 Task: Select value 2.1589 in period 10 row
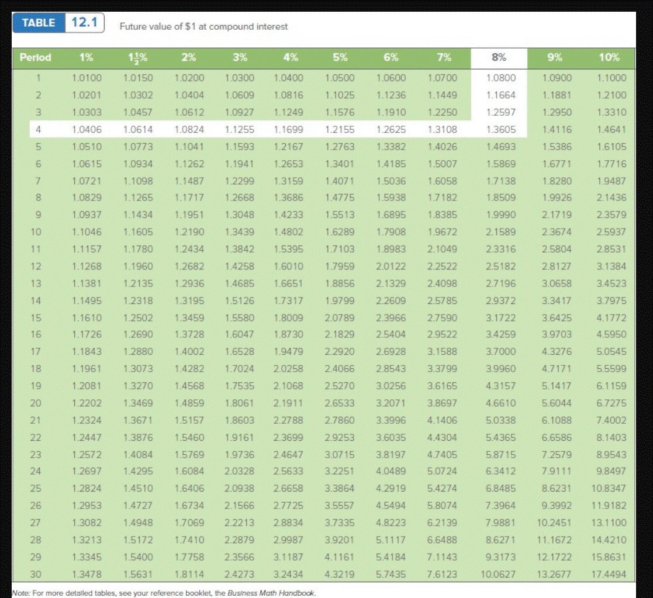501,232
